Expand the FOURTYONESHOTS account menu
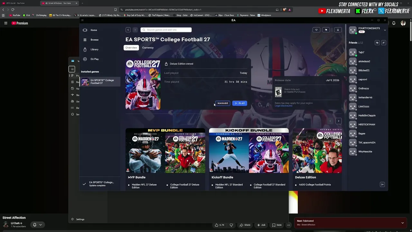Screen dimensions: 412x232 pos(385,30)
